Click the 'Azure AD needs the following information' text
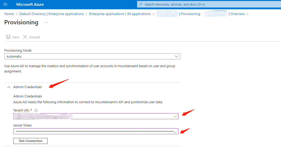This screenshot has width=281, height=148. coord(88,102)
